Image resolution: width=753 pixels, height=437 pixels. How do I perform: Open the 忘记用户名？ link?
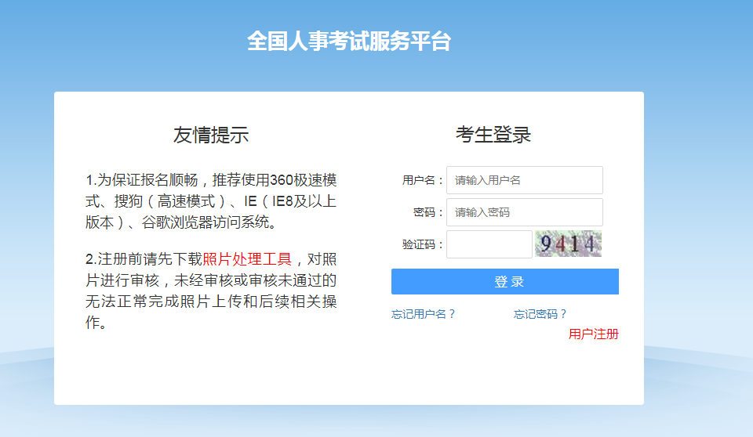pyautogui.click(x=423, y=314)
